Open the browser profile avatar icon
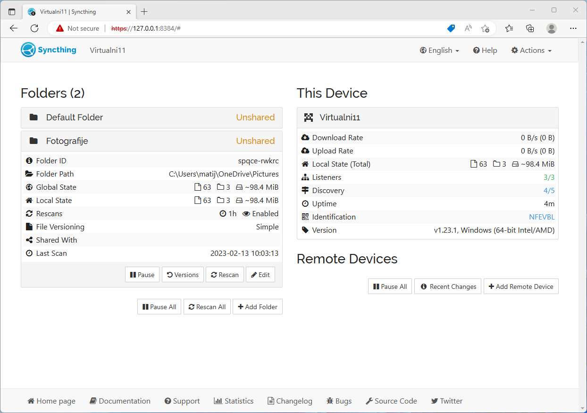 tap(552, 28)
